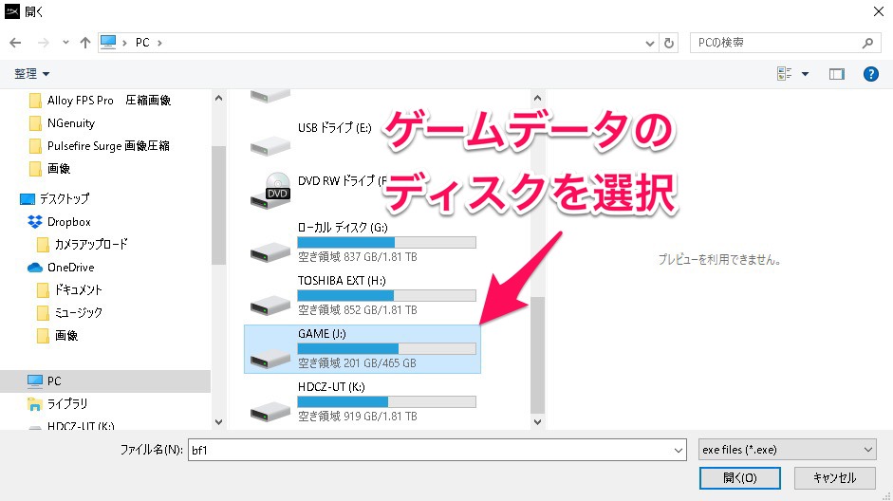Select ローカル ディスク (G:) drive

(363, 243)
